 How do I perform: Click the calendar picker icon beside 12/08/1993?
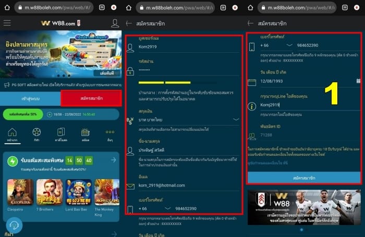358,81
